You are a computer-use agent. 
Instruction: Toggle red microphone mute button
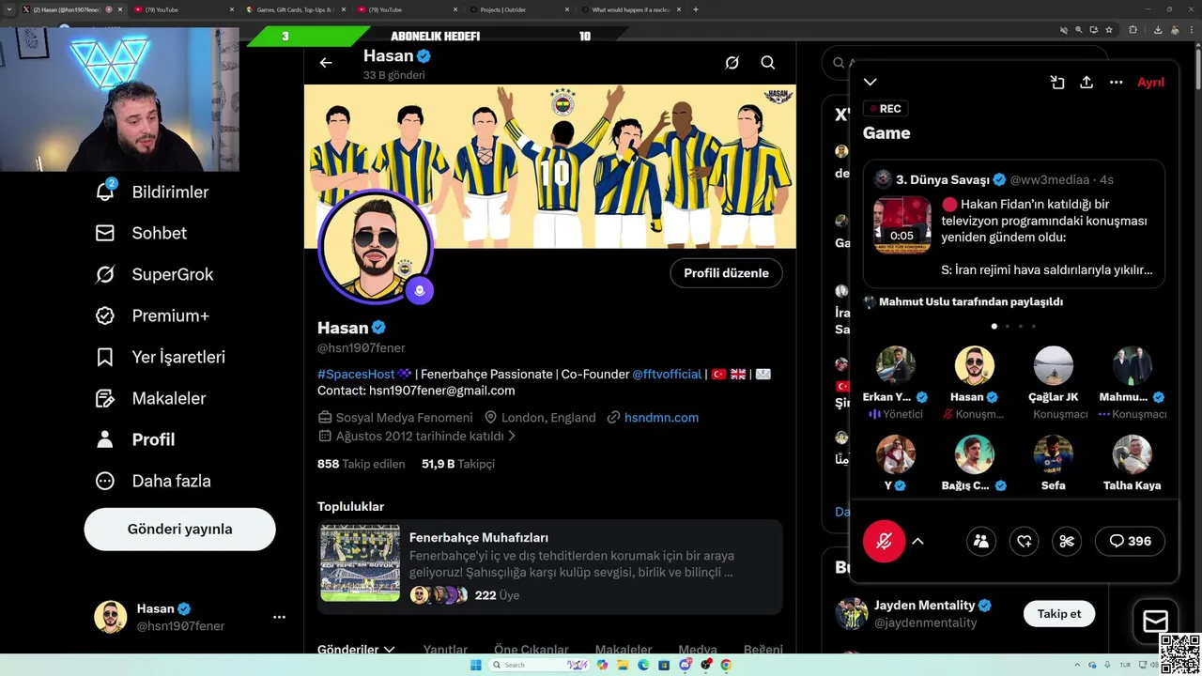point(884,541)
